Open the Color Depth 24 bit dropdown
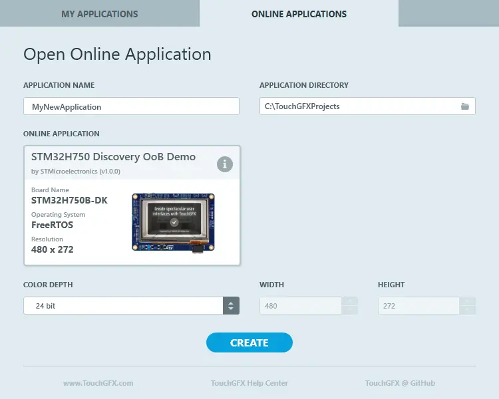The width and height of the screenshot is (499, 399). (131, 306)
